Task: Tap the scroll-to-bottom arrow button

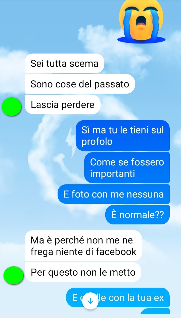Action: coord(90,301)
